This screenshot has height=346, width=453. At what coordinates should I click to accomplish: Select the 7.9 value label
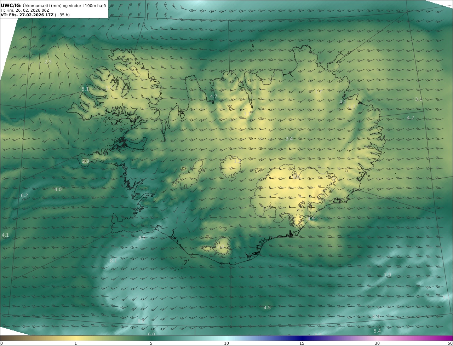(388, 275)
